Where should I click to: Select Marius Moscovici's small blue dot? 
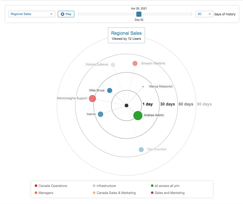click(x=143, y=87)
